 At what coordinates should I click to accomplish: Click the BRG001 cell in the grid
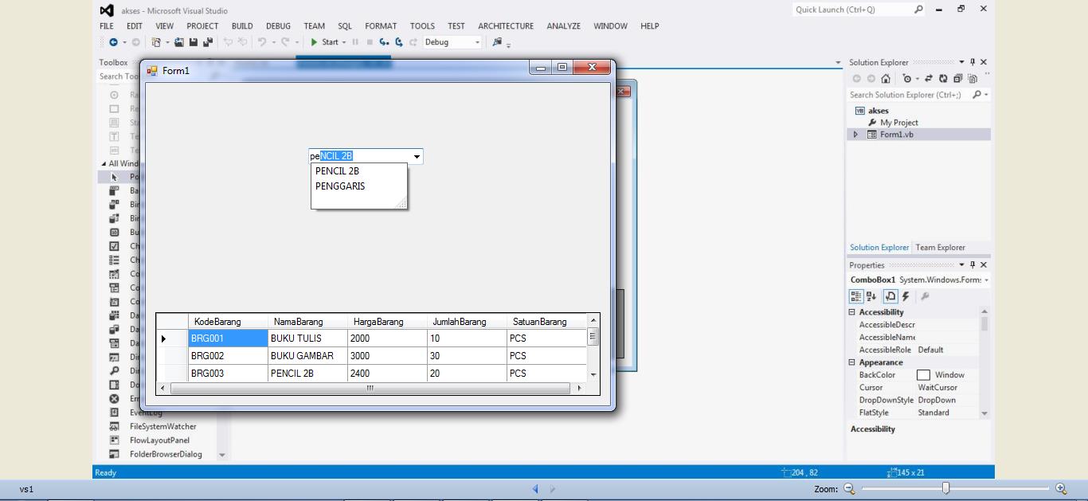228,339
